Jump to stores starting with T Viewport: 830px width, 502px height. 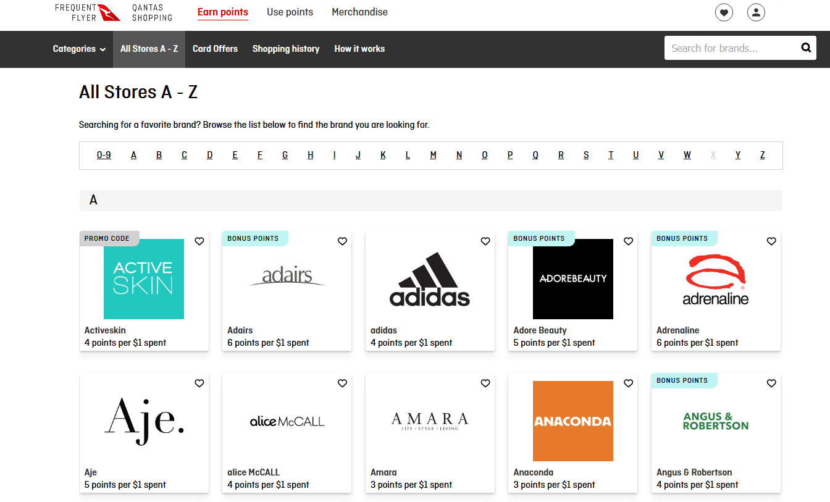coord(611,155)
